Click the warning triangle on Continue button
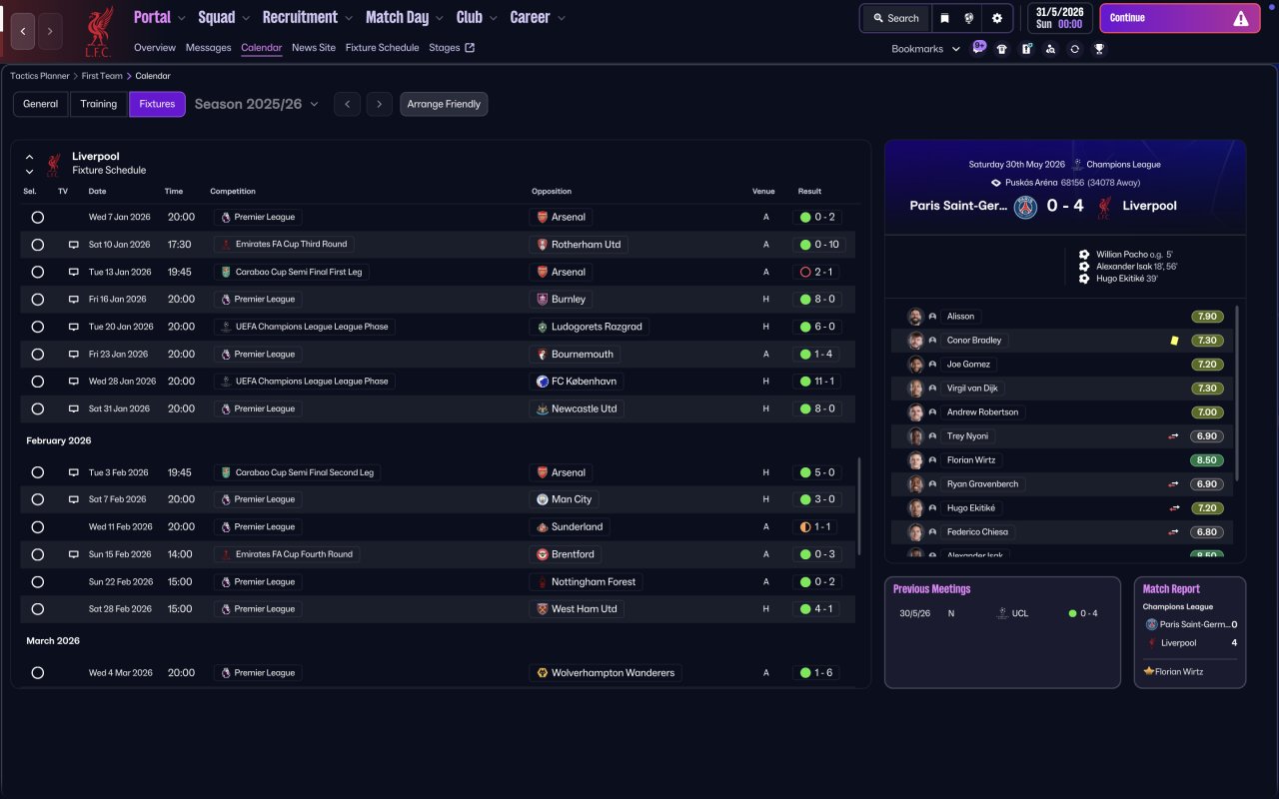Screen dimensions: 1279x799 (x=1241, y=18)
